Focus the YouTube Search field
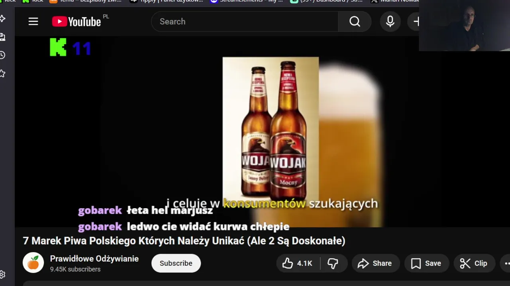The height and width of the screenshot is (286, 510). tap(245, 21)
